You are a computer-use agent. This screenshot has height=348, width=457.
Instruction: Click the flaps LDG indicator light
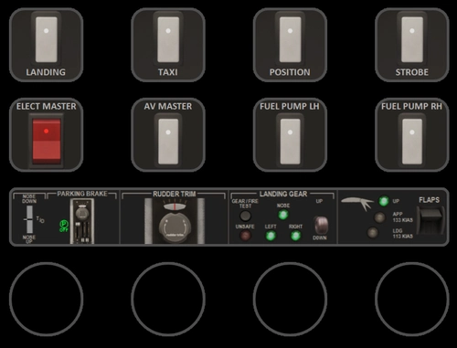coord(372,233)
